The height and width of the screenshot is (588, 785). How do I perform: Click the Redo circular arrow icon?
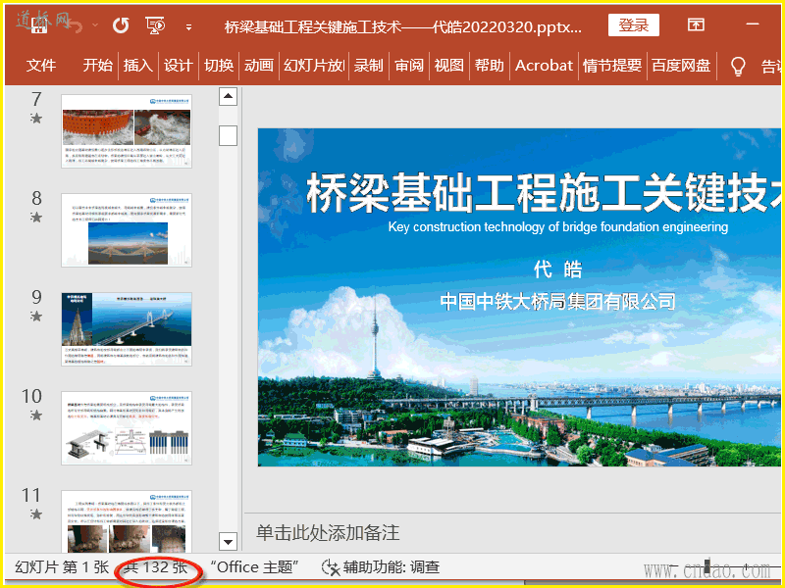coord(120,25)
